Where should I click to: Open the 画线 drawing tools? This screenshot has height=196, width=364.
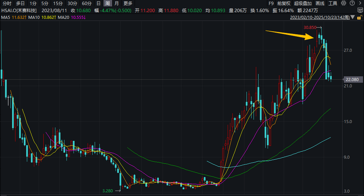(x=320, y=3)
